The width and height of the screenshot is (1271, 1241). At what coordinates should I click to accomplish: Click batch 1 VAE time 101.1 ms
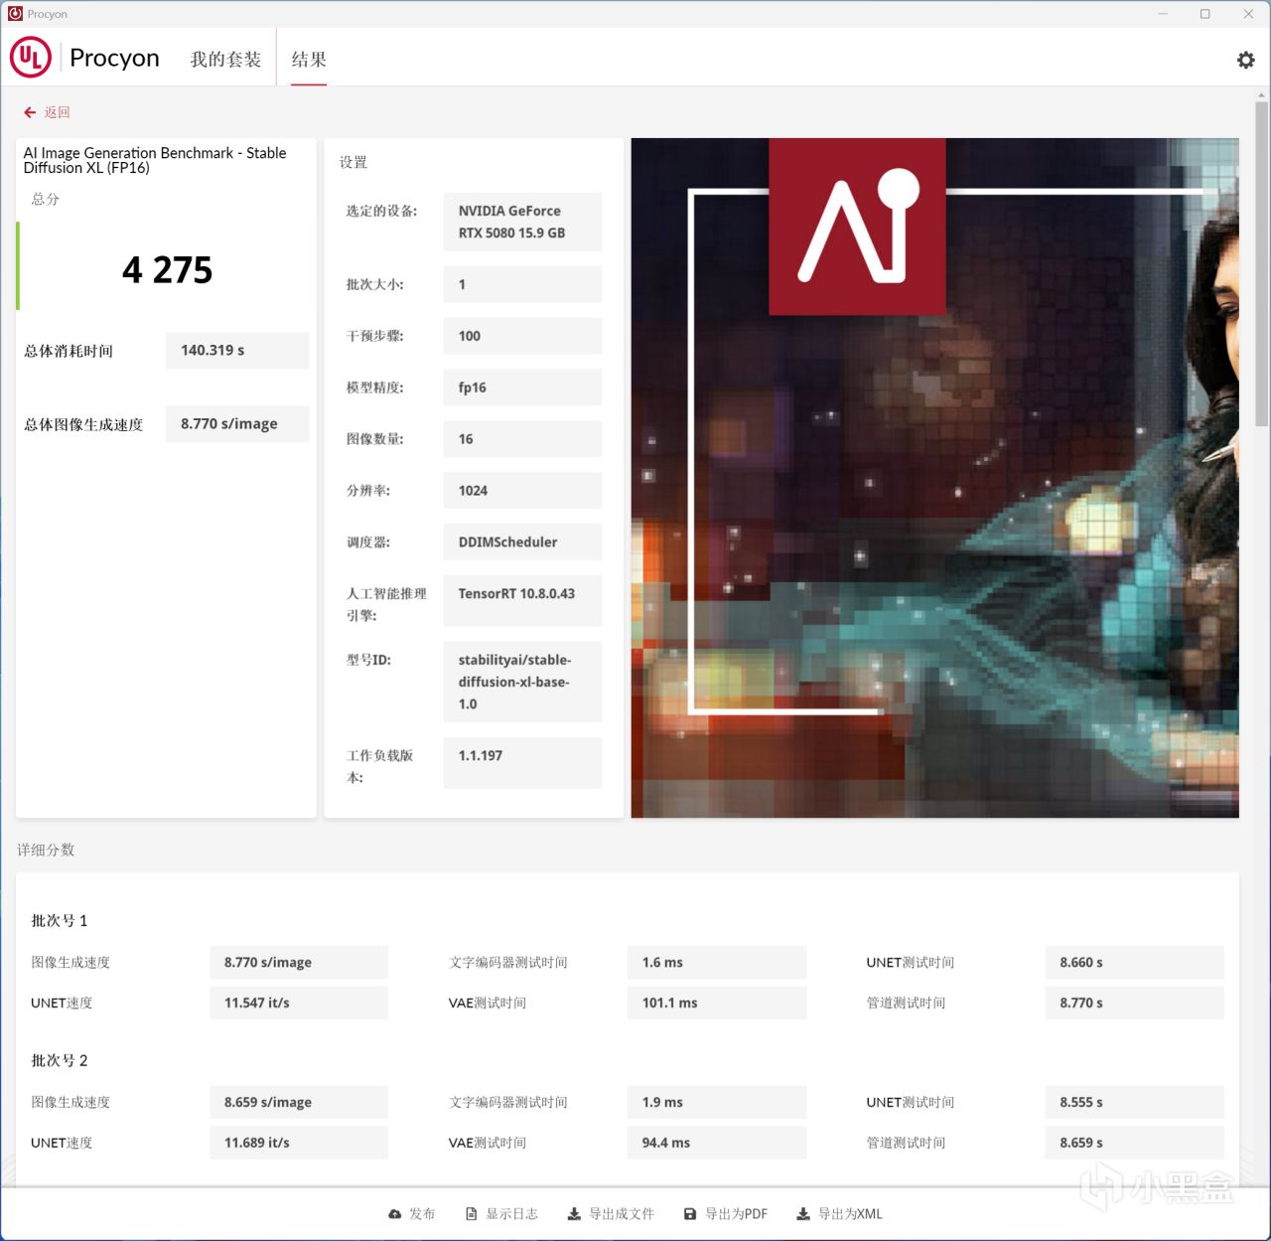(717, 1004)
